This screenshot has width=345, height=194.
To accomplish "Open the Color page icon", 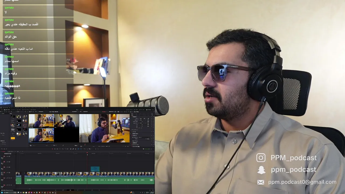I will coord(85,190).
